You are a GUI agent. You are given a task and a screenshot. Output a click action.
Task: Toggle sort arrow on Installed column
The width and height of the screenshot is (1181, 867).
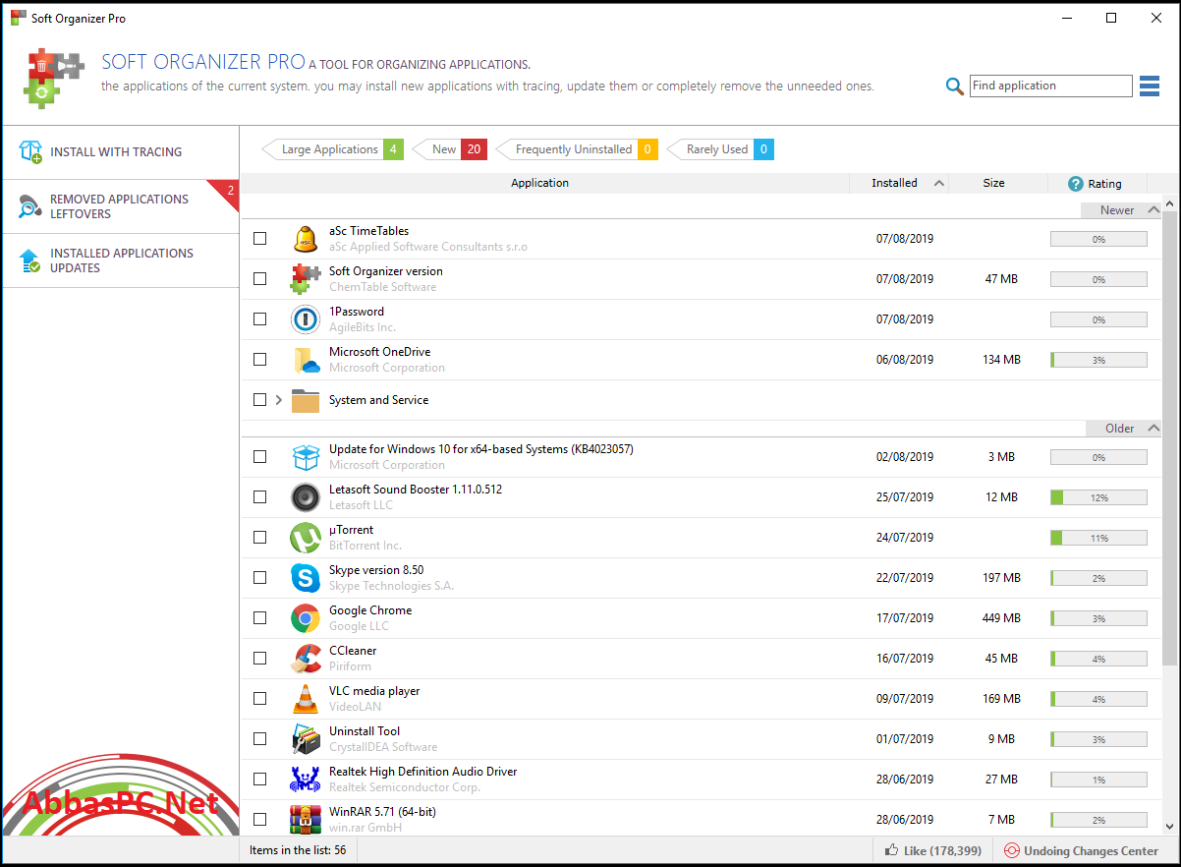tap(938, 184)
